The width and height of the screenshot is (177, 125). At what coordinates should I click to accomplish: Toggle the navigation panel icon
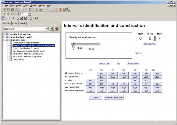point(3,18)
